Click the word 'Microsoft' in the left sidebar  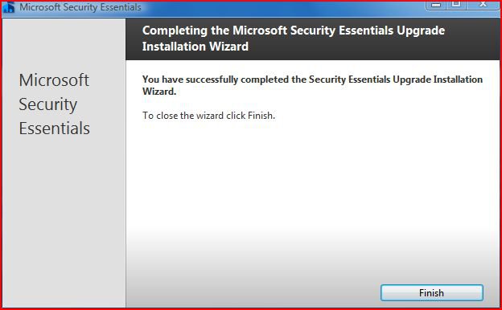point(54,80)
